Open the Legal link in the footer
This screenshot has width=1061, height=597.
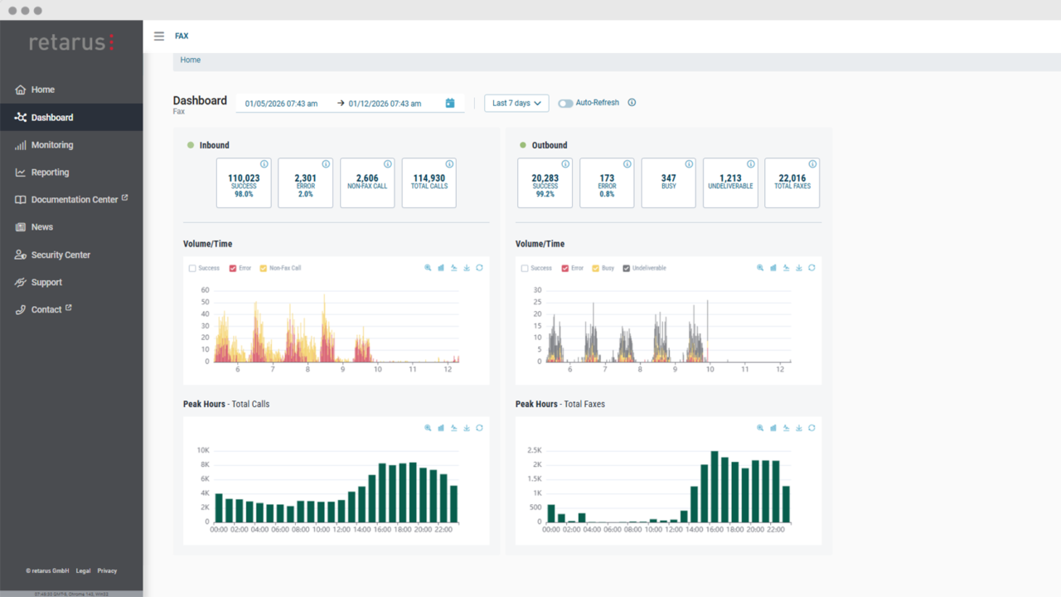pyautogui.click(x=83, y=570)
